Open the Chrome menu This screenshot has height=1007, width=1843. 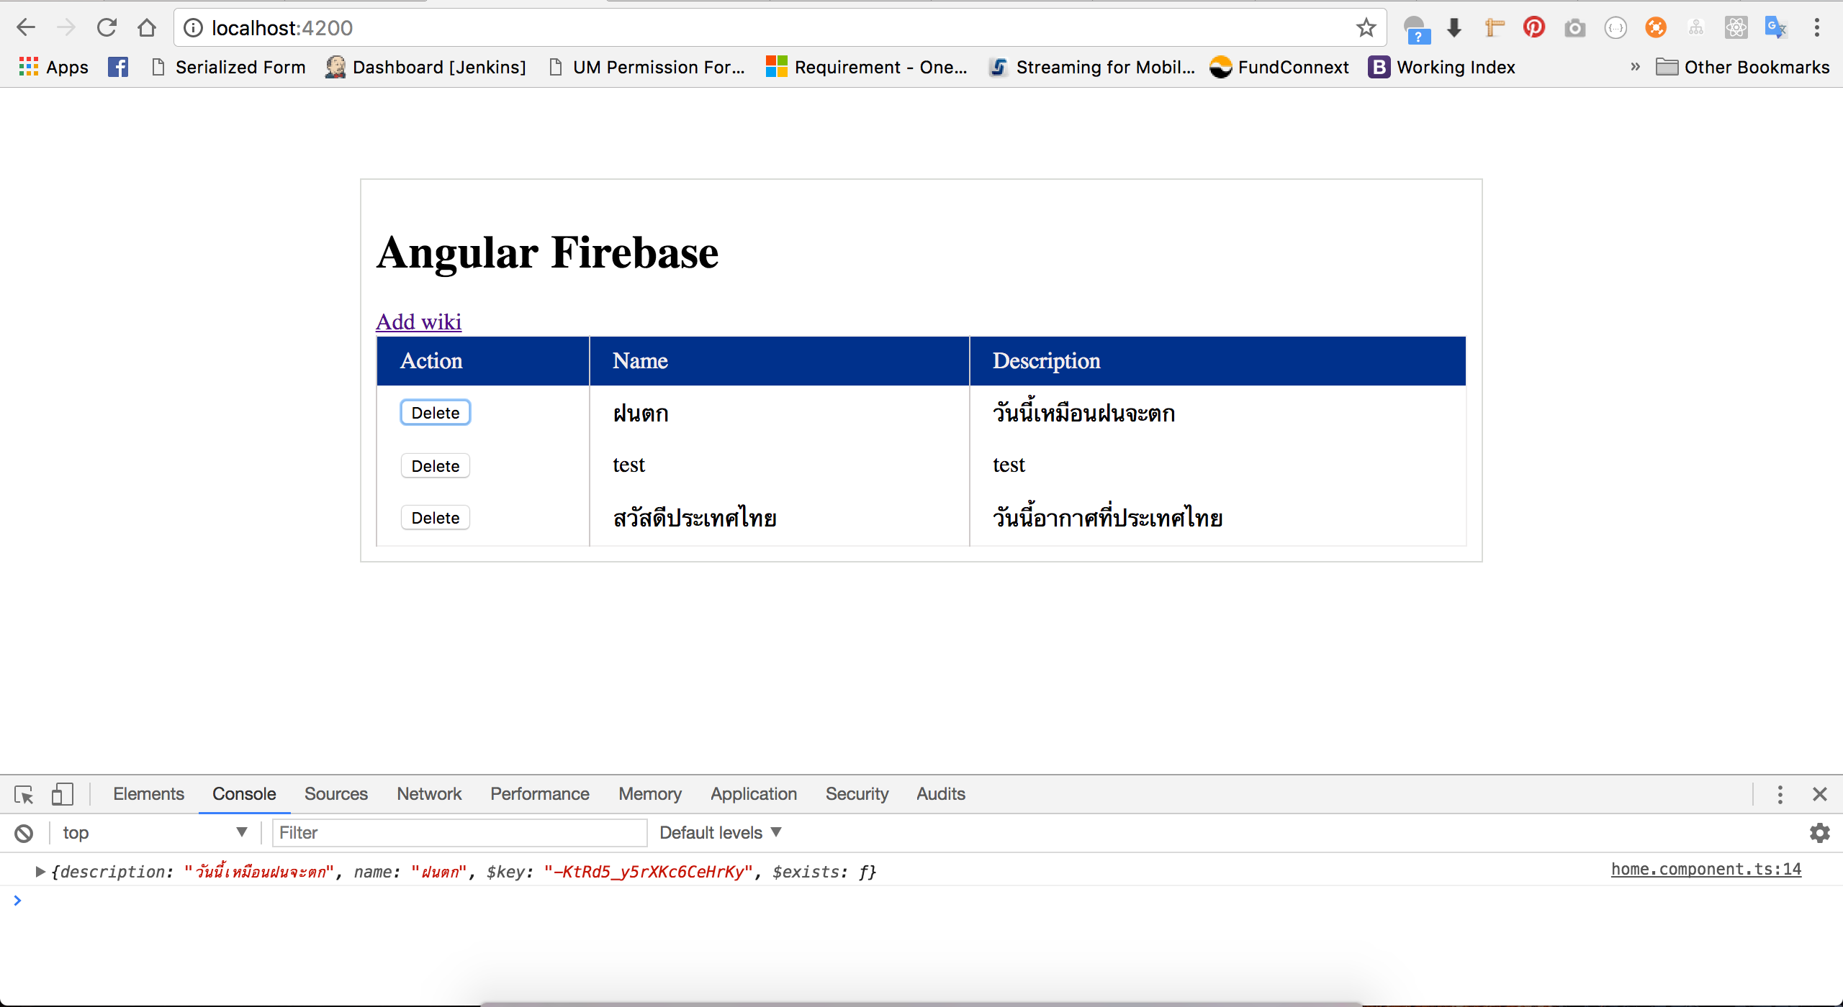click(1817, 27)
